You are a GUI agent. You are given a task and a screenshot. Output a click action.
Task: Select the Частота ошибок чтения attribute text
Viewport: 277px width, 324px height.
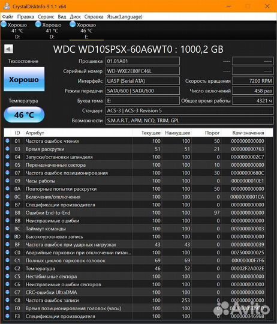(52, 141)
